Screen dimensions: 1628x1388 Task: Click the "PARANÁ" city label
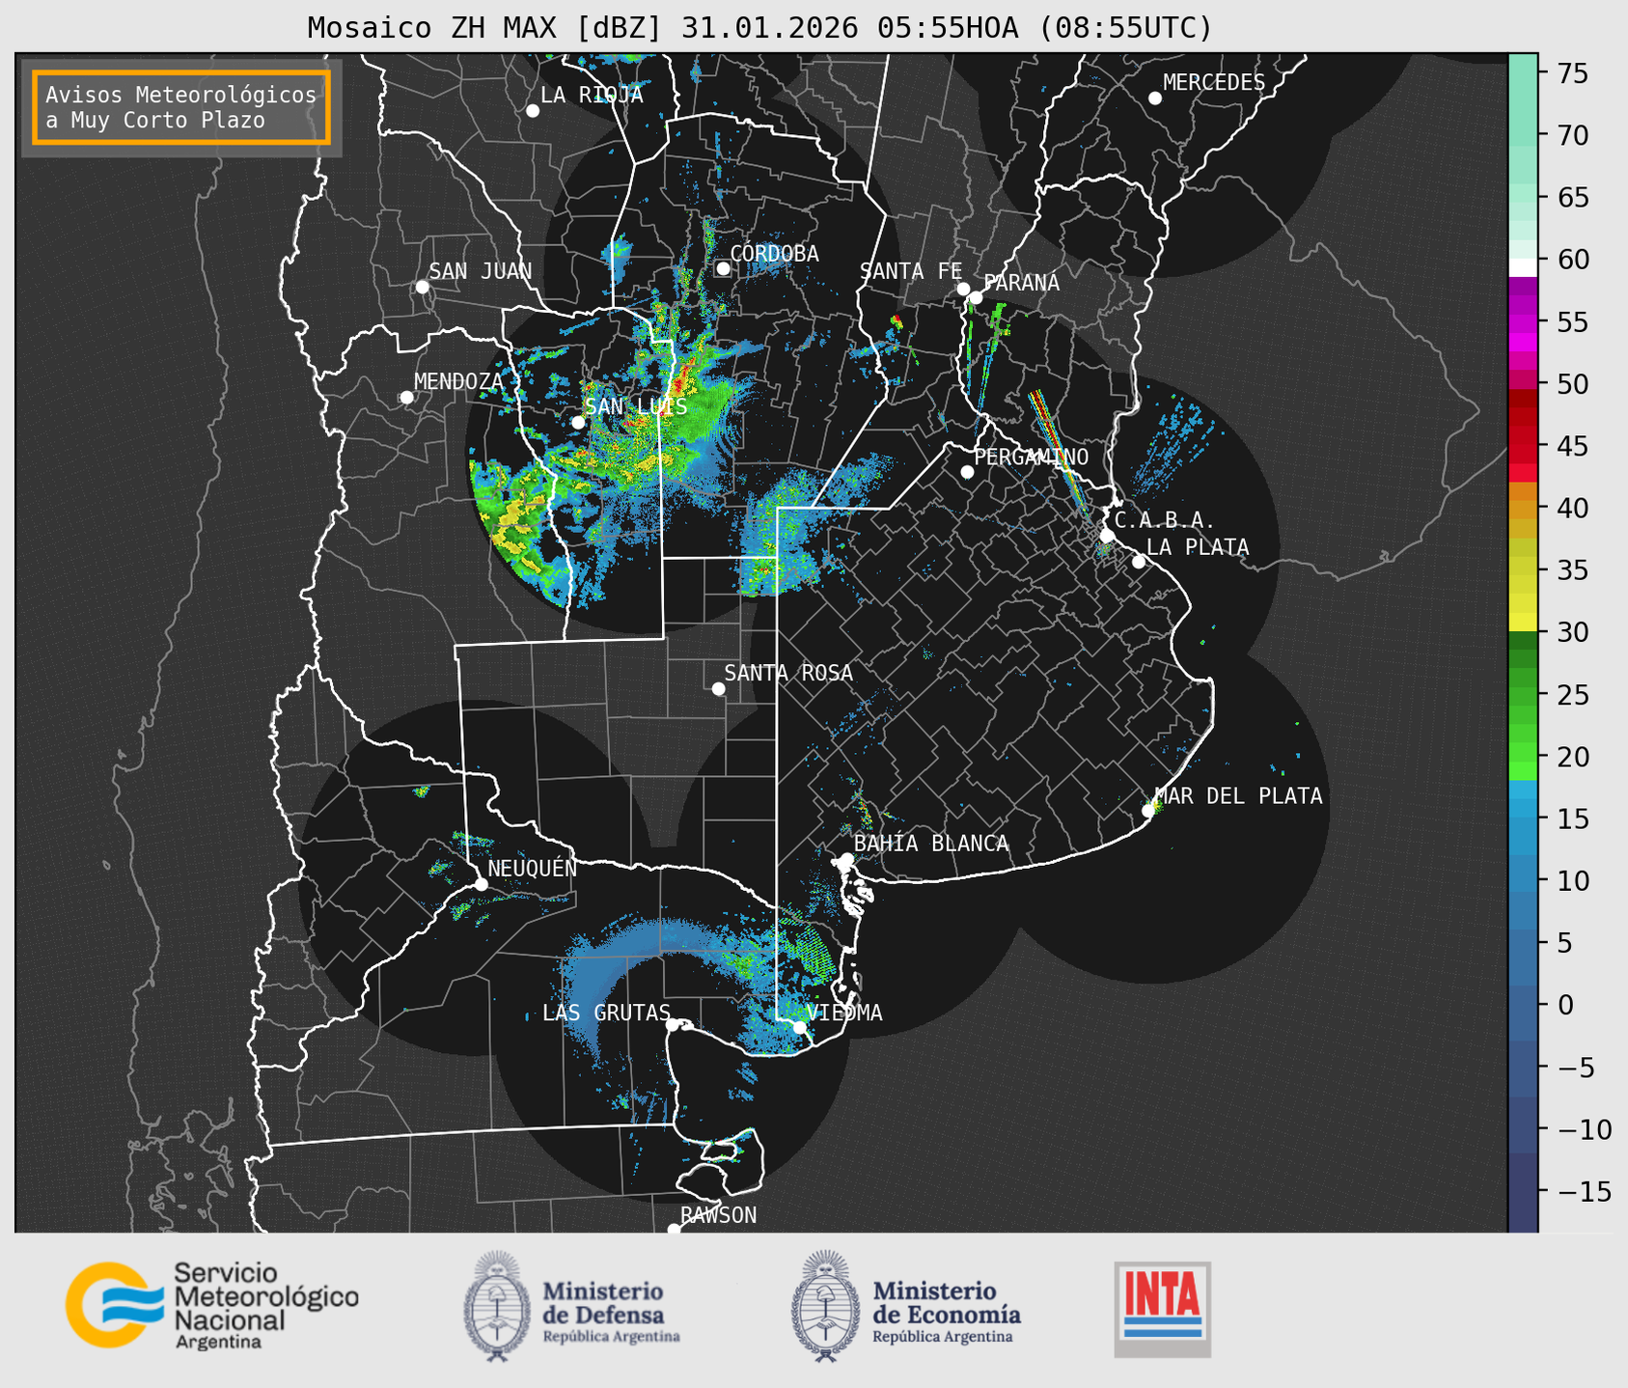tap(1021, 283)
